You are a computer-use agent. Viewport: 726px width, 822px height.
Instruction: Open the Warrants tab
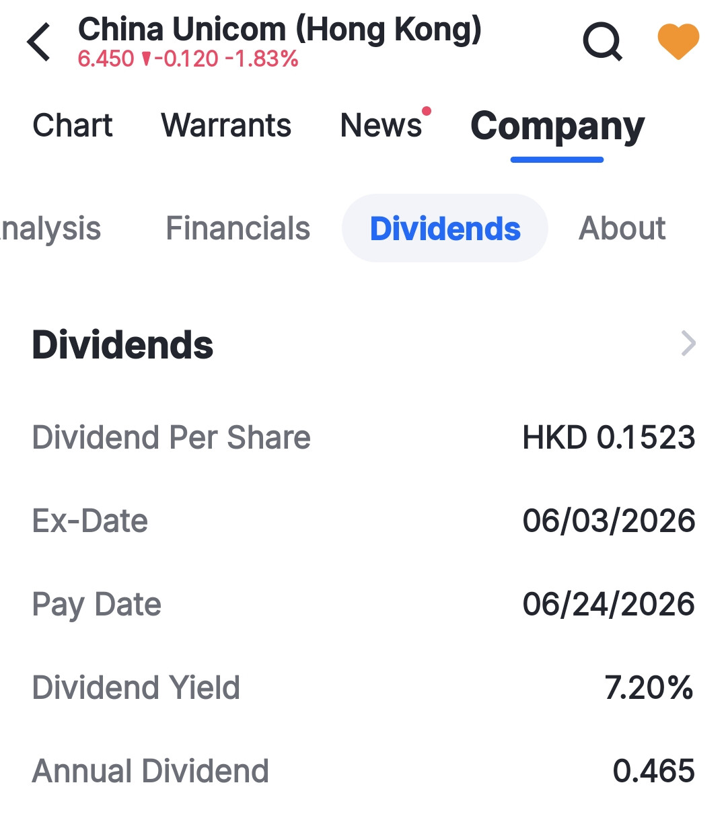pos(226,125)
